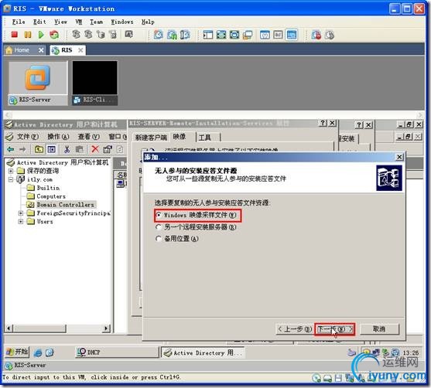Click the properties icon in AD toolbar
This screenshot has height=388, width=431.
click(108, 149)
